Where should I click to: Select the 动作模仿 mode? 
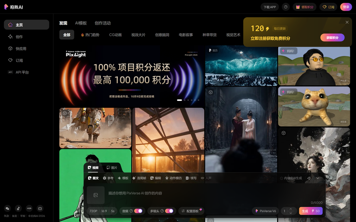click(x=173, y=178)
